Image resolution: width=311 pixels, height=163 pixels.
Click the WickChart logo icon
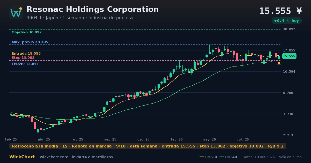pos(16,12)
